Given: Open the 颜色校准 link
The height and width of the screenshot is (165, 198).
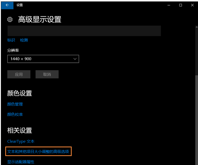Looking at the screenshot, I should pos(15,114).
